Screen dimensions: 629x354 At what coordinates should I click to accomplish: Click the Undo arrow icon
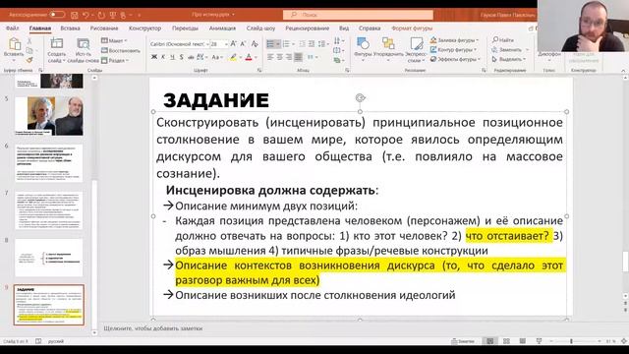86,15
